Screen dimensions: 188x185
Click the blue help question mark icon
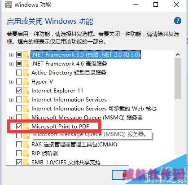pyautogui.click(x=178, y=21)
